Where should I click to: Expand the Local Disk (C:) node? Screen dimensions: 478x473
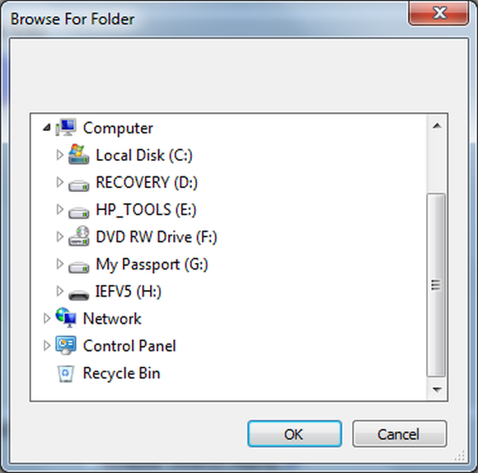[59, 155]
